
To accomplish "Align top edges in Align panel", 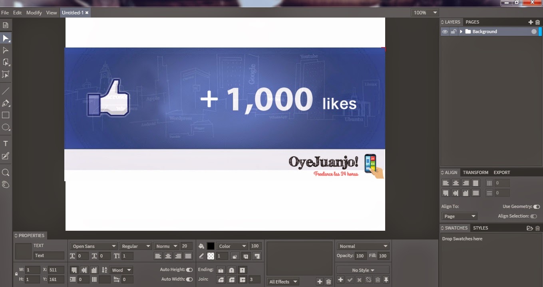I will [x=446, y=193].
